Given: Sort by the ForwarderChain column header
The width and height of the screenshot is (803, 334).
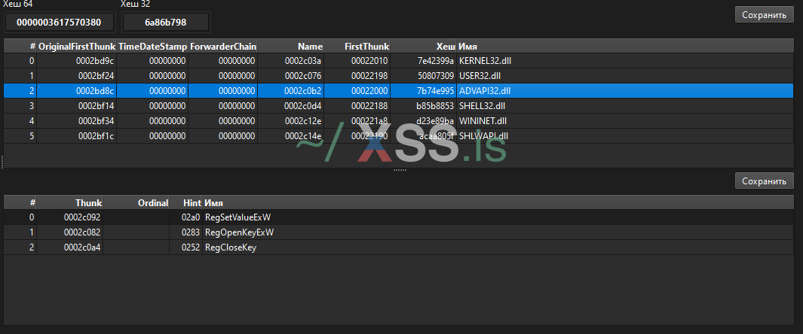Looking at the screenshot, I should click(x=222, y=46).
